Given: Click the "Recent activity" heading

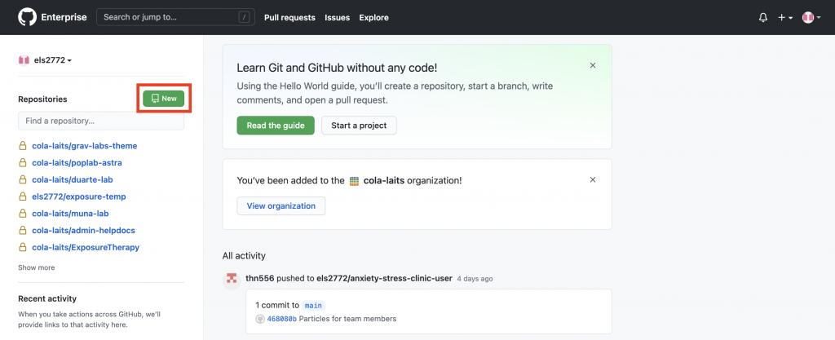Looking at the screenshot, I should pos(47,298).
